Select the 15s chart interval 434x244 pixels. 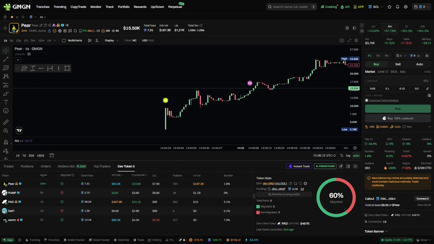coord(18,40)
